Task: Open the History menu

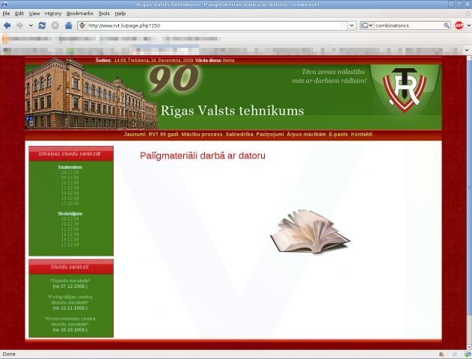Action: click(x=53, y=13)
